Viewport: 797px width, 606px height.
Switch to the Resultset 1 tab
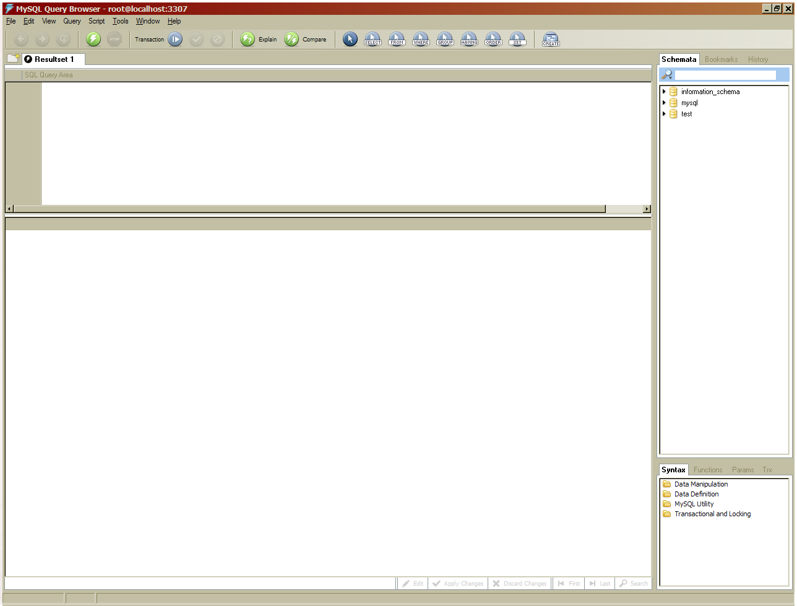53,59
